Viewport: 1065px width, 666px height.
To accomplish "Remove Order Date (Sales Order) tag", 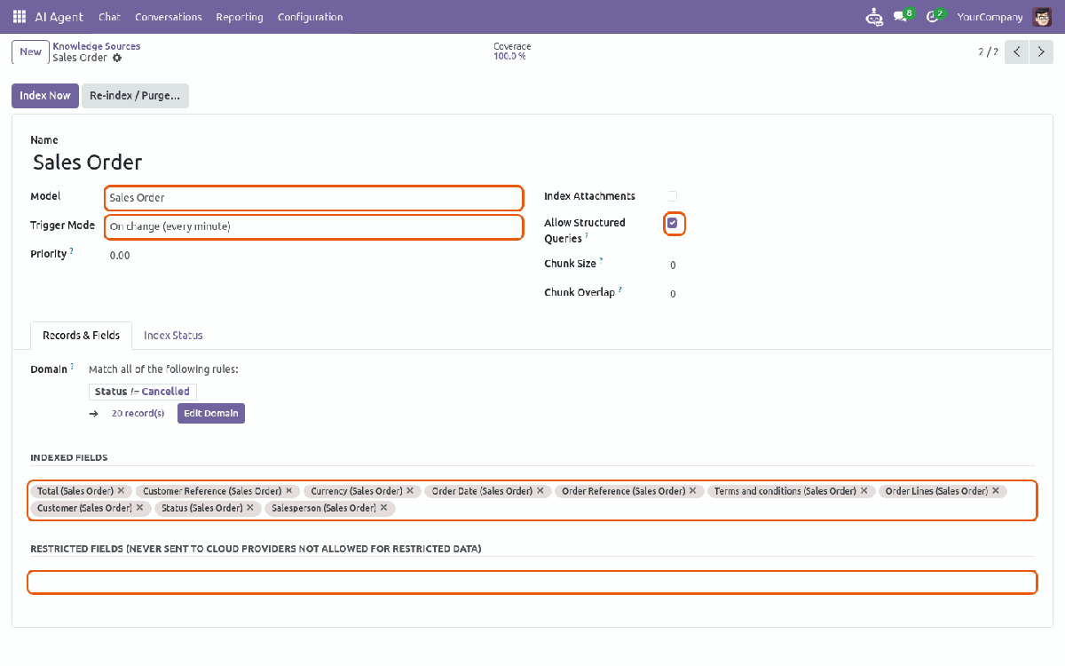I will [x=540, y=490].
